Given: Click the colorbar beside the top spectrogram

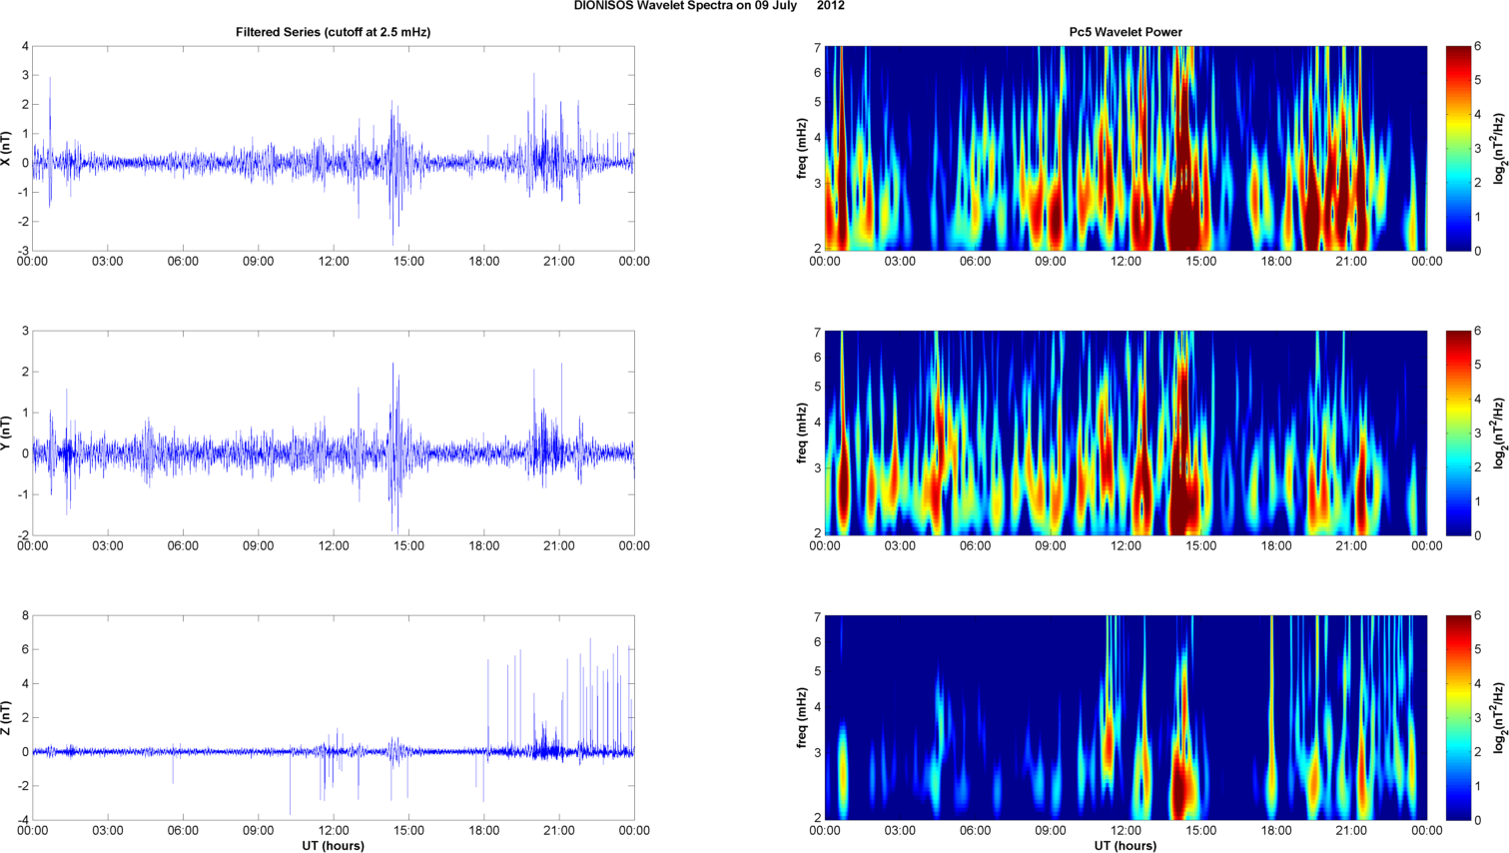Looking at the screenshot, I should tap(1458, 148).
